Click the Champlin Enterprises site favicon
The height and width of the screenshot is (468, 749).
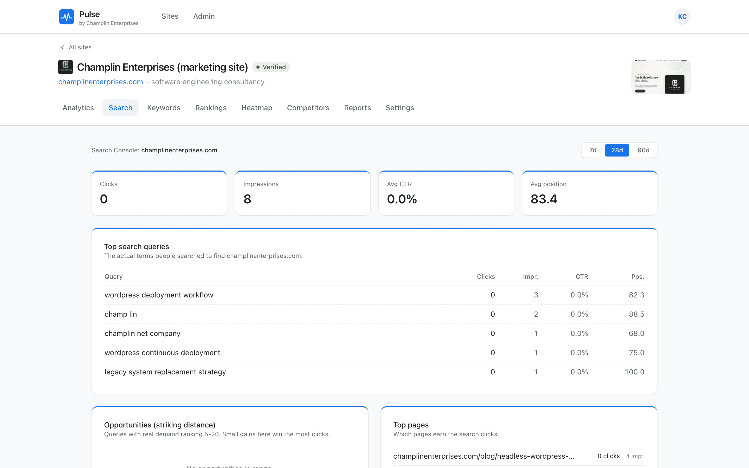pyautogui.click(x=66, y=67)
